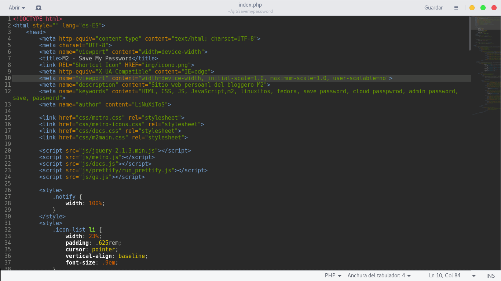Open the Anchura del tabulador dropdown
The image size is (501, 281).
[x=379, y=276]
